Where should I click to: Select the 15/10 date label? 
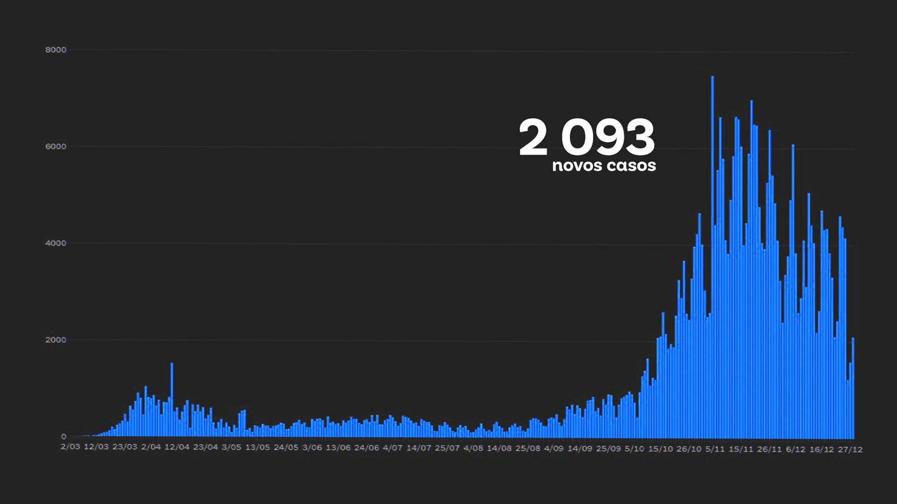pos(661,449)
